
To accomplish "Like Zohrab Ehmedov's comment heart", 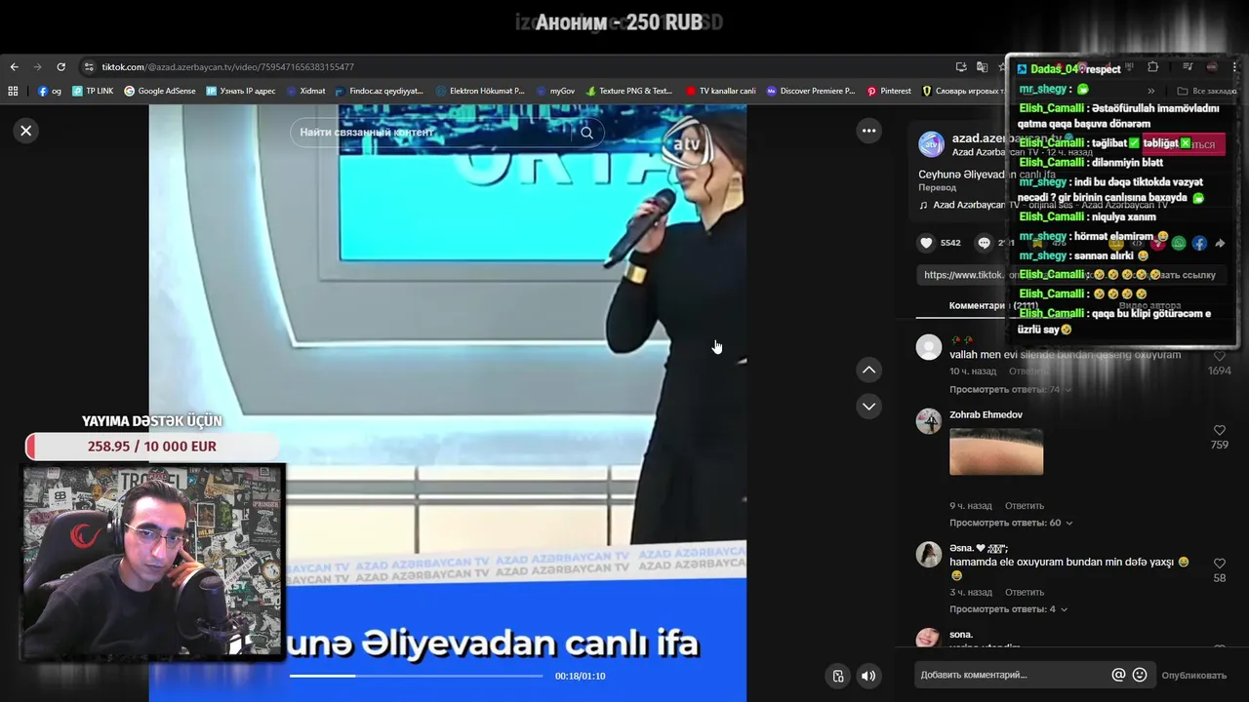I will (1219, 430).
